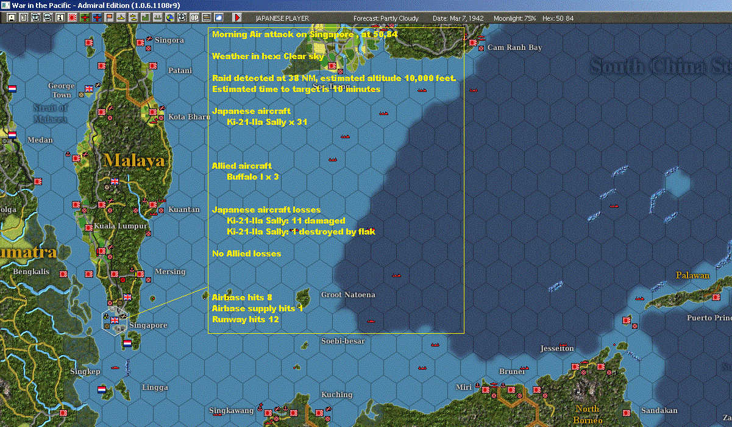Click the Dutch flag between Singkep and Lingga

click(x=102, y=389)
